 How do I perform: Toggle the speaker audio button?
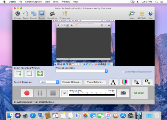click(x=65, y=93)
